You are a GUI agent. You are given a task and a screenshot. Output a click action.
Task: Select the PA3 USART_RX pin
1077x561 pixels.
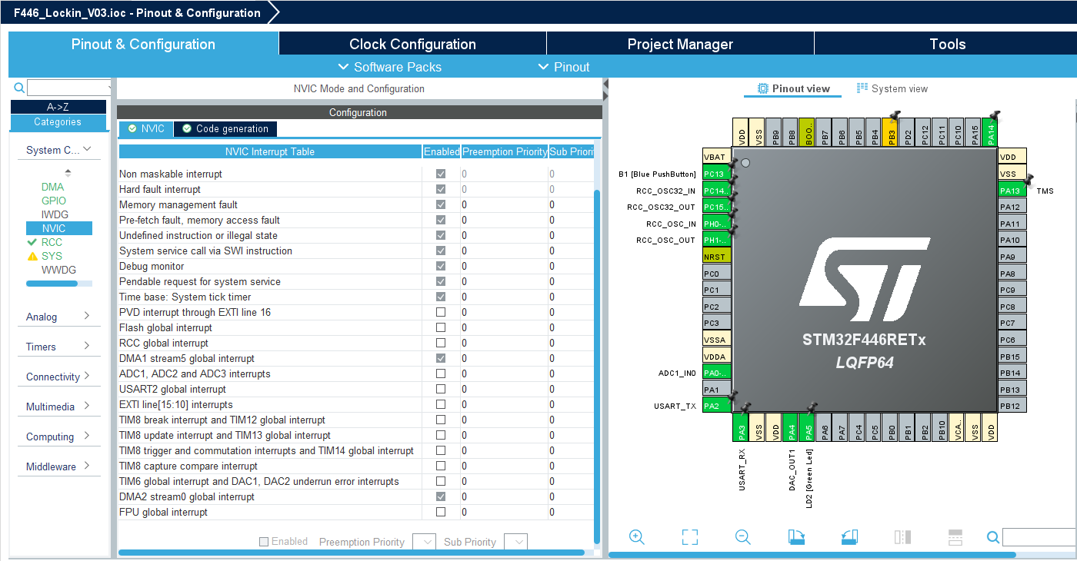click(x=742, y=427)
